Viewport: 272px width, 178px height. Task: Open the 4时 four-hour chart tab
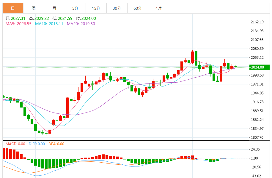[x=158, y=8]
